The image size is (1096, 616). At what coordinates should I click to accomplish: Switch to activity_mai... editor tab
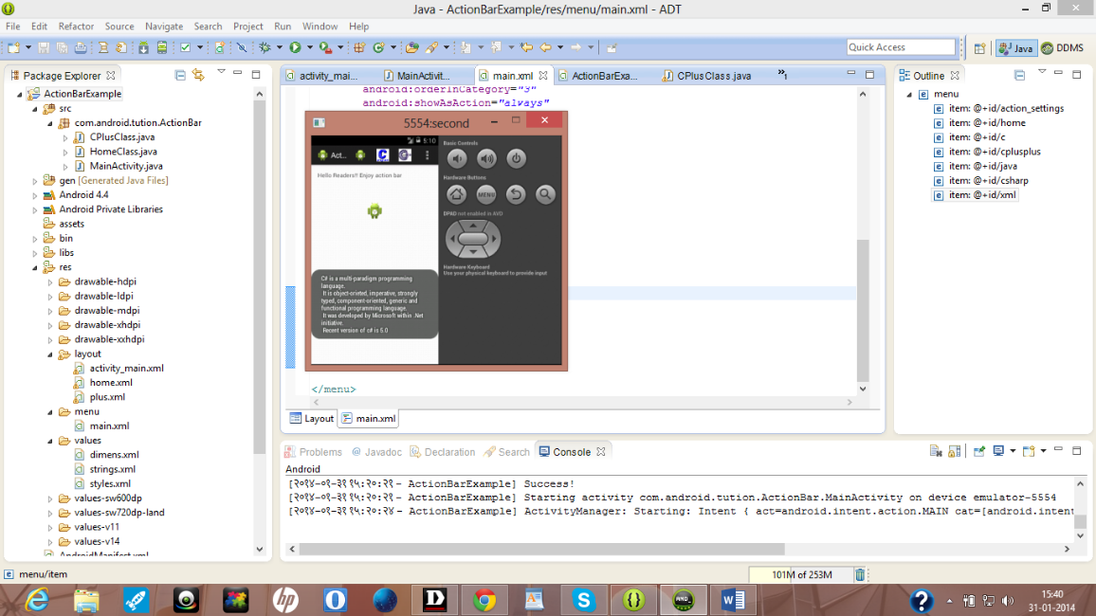(x=321, y=76)
